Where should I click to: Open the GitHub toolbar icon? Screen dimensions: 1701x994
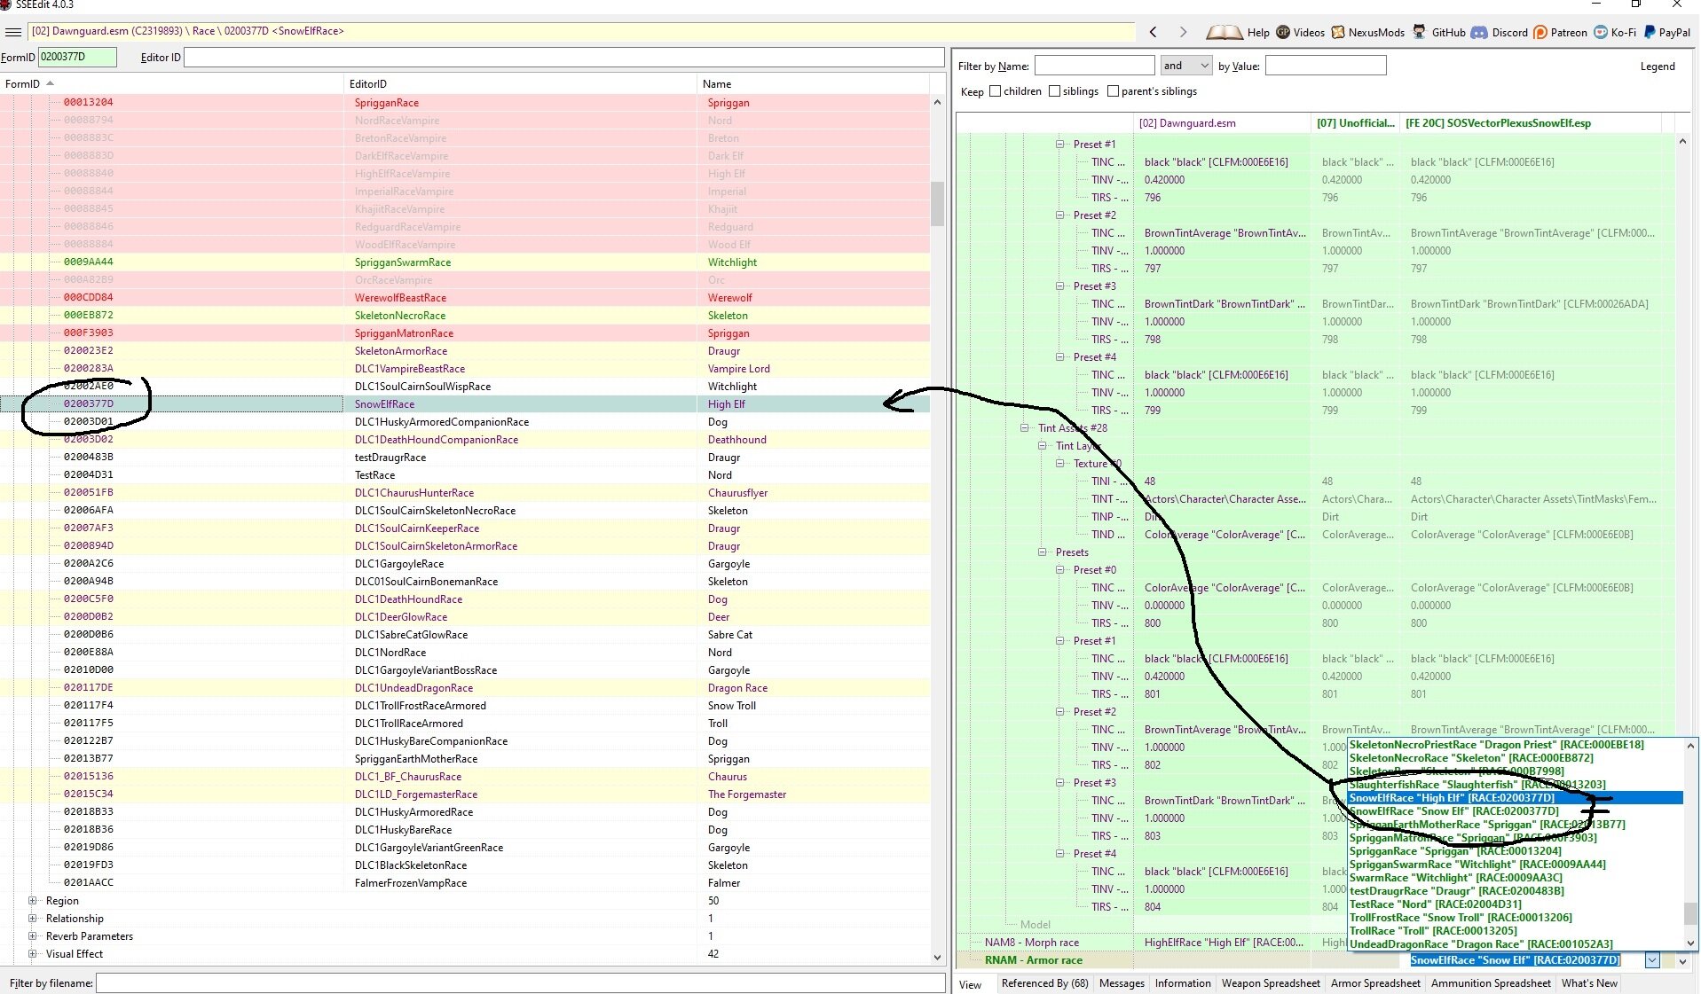(1420, 32)
